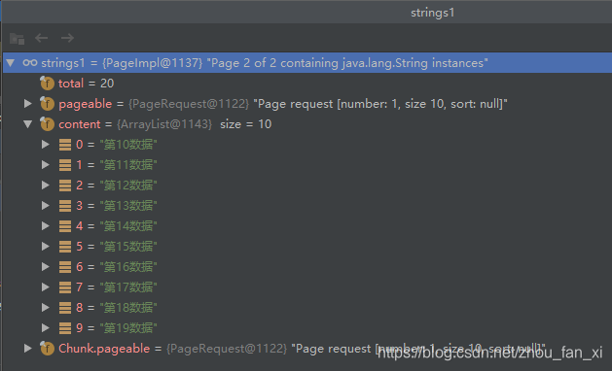Click the string value "第15数据"

128,247
